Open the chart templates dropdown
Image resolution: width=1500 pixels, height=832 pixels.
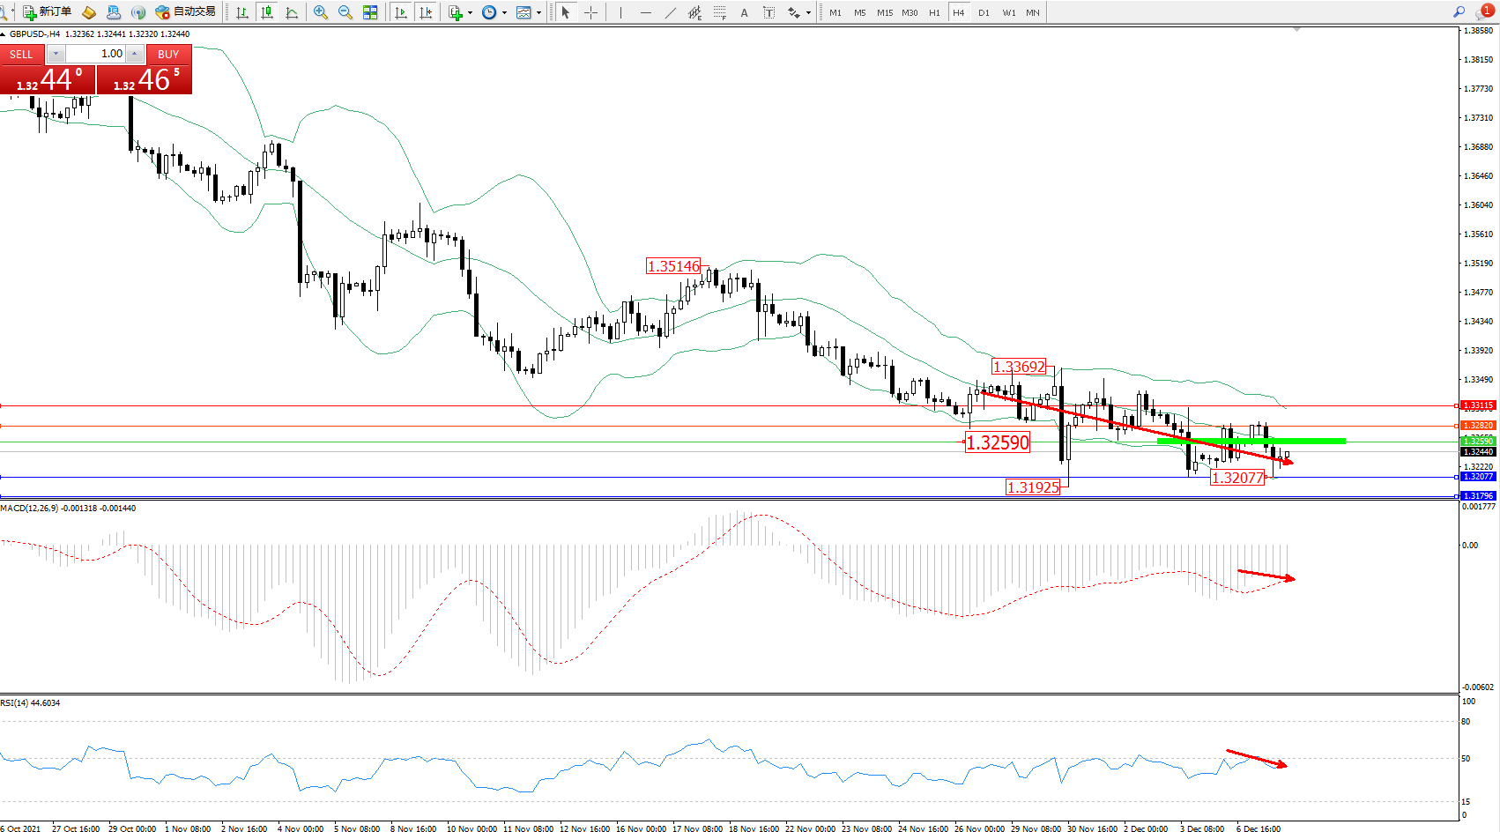[529, 12]
